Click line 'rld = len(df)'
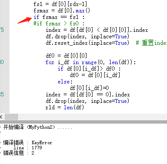The width and height of the screenshot is (167, 164). (65, 107)
